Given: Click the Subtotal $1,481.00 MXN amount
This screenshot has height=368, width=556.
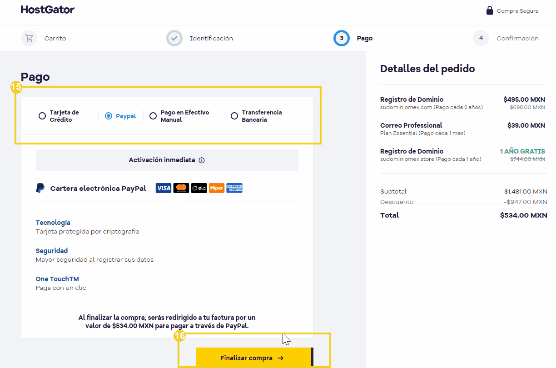Looking at the screenshot, I should click(x=526, y=192).
